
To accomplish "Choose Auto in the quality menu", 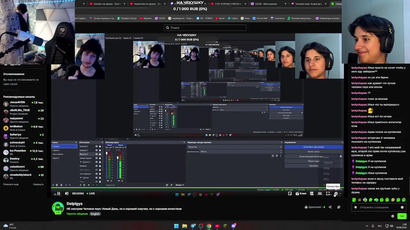I will click(x=326, y=157).
